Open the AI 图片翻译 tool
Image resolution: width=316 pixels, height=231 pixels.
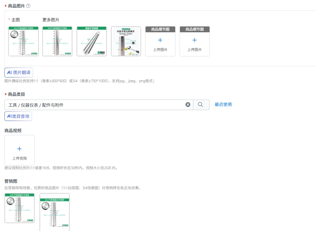(19, 73)
